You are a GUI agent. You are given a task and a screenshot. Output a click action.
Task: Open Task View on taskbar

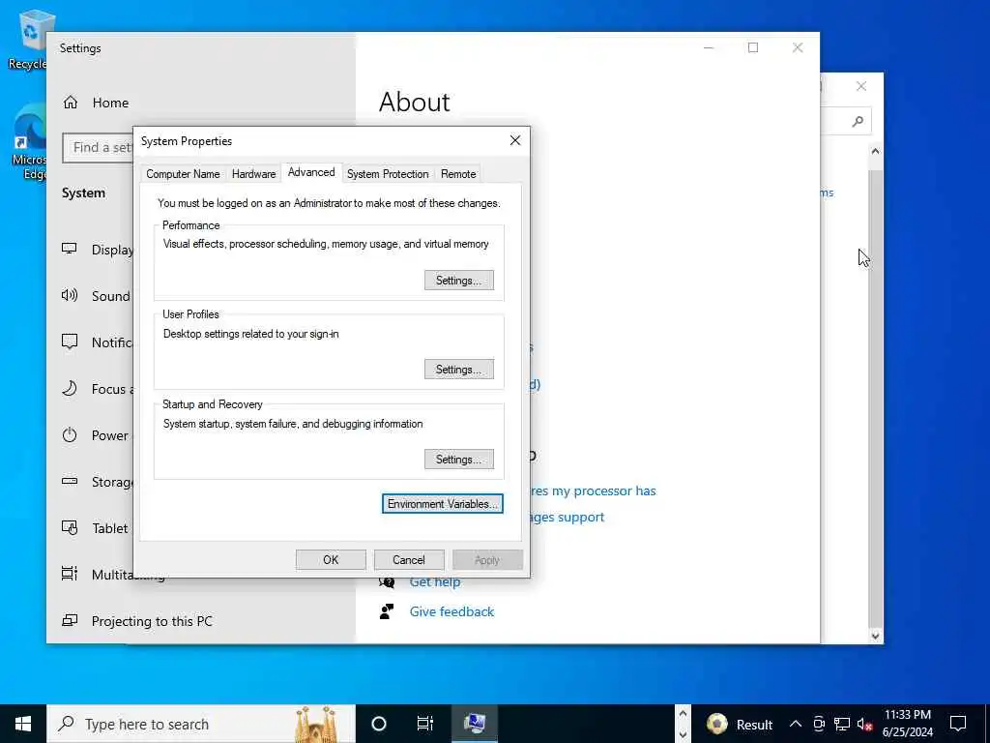[425, 724]
